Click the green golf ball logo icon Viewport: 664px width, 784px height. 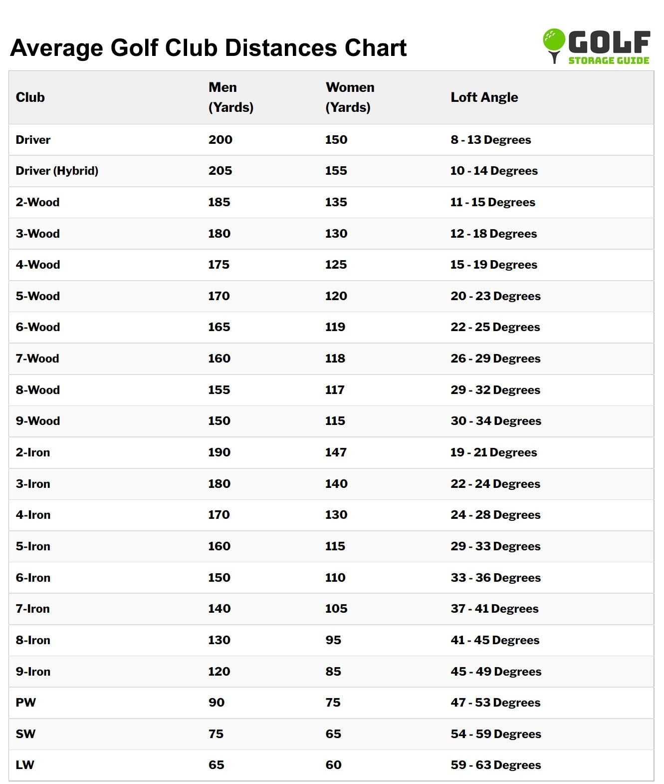[x=554, y=42]
